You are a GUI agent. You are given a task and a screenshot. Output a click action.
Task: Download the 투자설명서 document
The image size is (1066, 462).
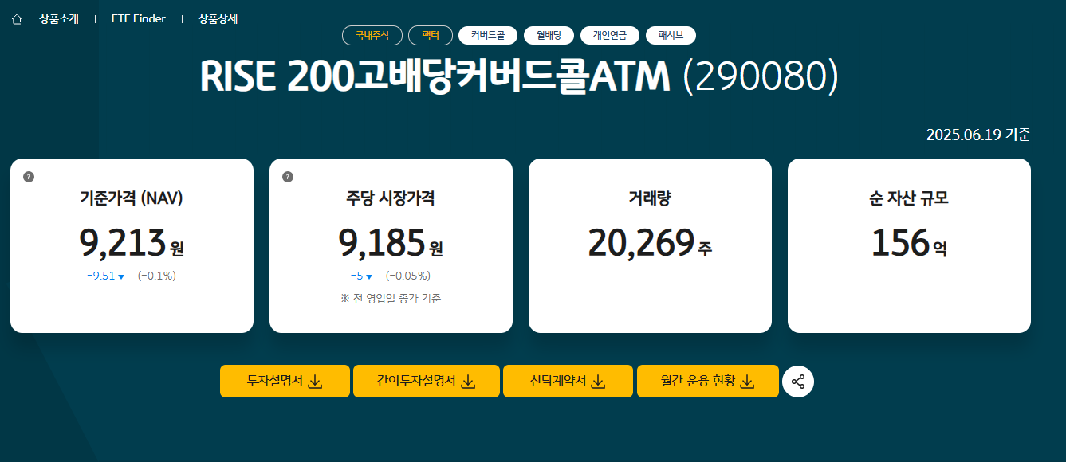click(285, 381)
